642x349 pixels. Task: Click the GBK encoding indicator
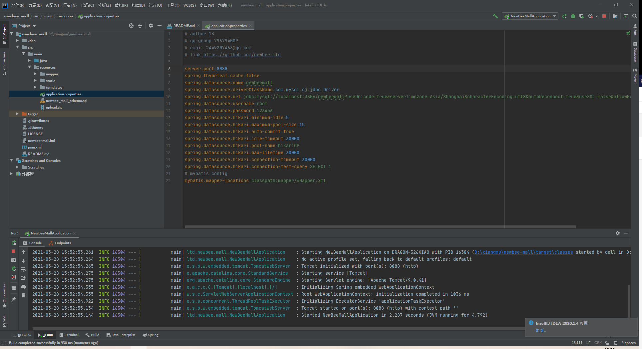click(x=598, y=343)
